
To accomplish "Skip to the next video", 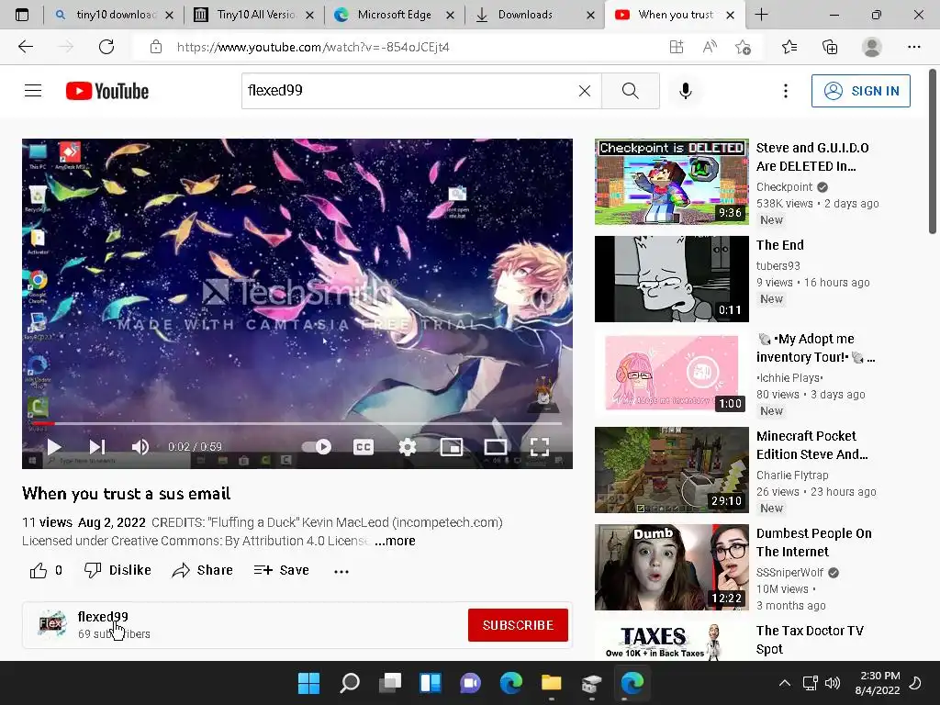I will pos(97,447).
